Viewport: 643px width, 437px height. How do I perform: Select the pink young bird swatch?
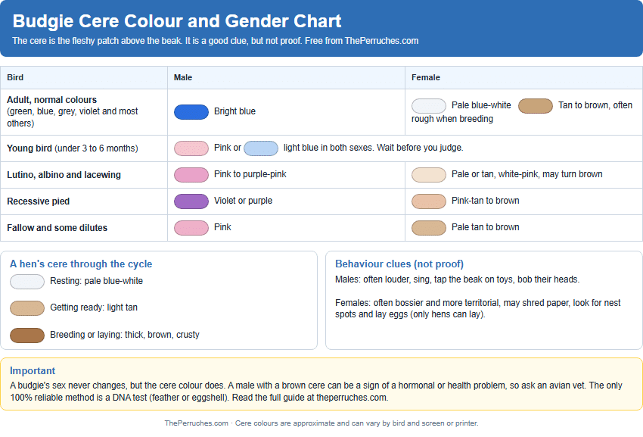pos(191,148)
